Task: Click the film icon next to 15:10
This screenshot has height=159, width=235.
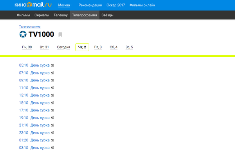Action: (x=52, y=103)
